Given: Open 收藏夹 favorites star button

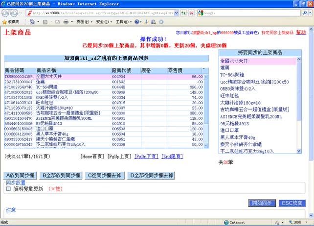Looking at the screenshot, I should tap(11, 22).
